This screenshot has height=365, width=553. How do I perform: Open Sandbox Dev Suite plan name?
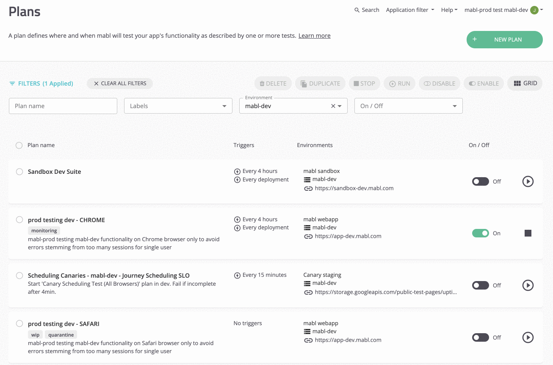point(54,172)
